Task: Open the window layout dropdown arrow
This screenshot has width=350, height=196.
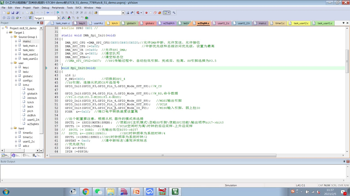Action: coord(169,13)
